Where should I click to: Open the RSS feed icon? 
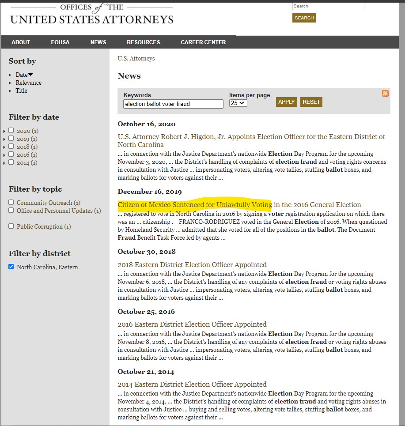385,94
